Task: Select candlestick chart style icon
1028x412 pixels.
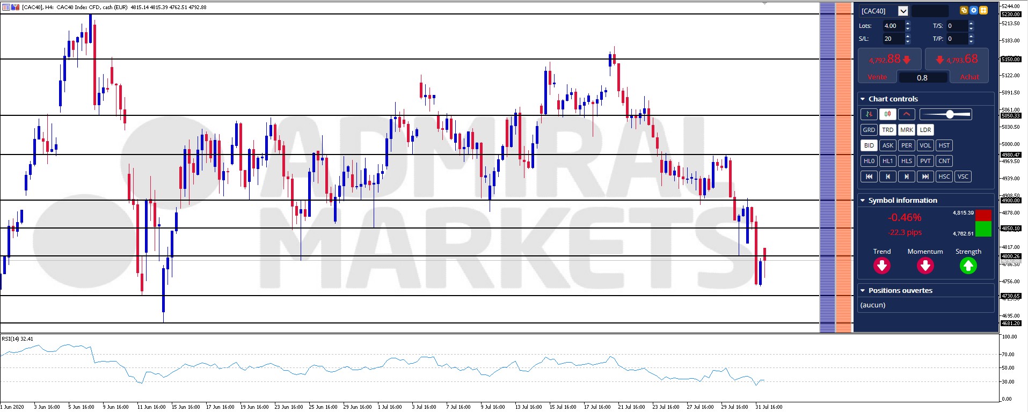Action: click(887, 114)
